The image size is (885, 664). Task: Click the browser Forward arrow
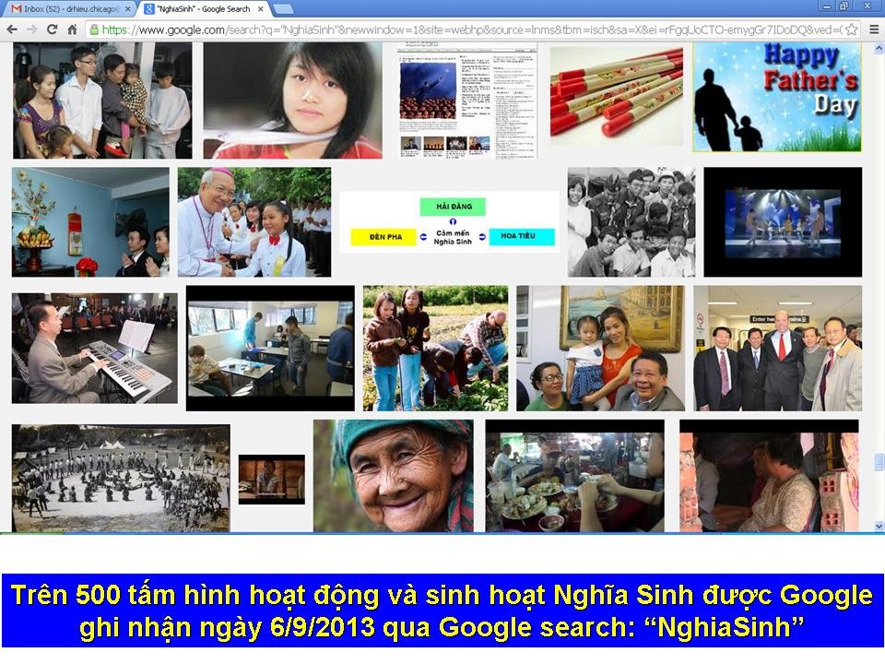pos(31,30)
